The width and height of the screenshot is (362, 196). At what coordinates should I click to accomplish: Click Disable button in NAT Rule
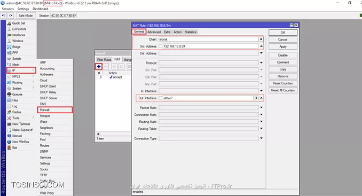283,55
